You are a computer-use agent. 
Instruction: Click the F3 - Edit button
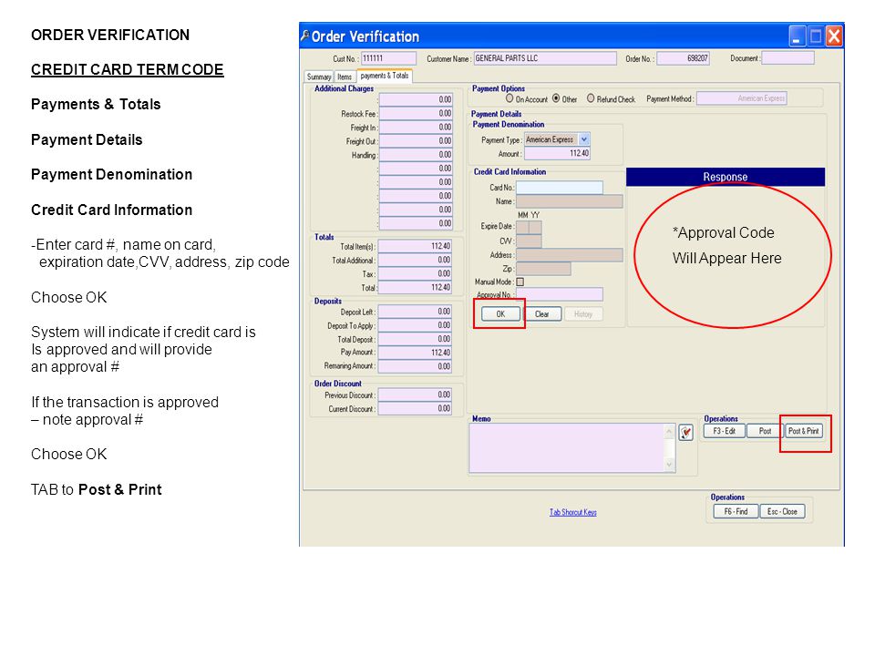point(724,431)
